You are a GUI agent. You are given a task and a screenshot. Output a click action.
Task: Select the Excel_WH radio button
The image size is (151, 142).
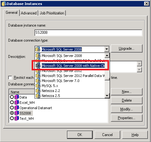[12, 102]
